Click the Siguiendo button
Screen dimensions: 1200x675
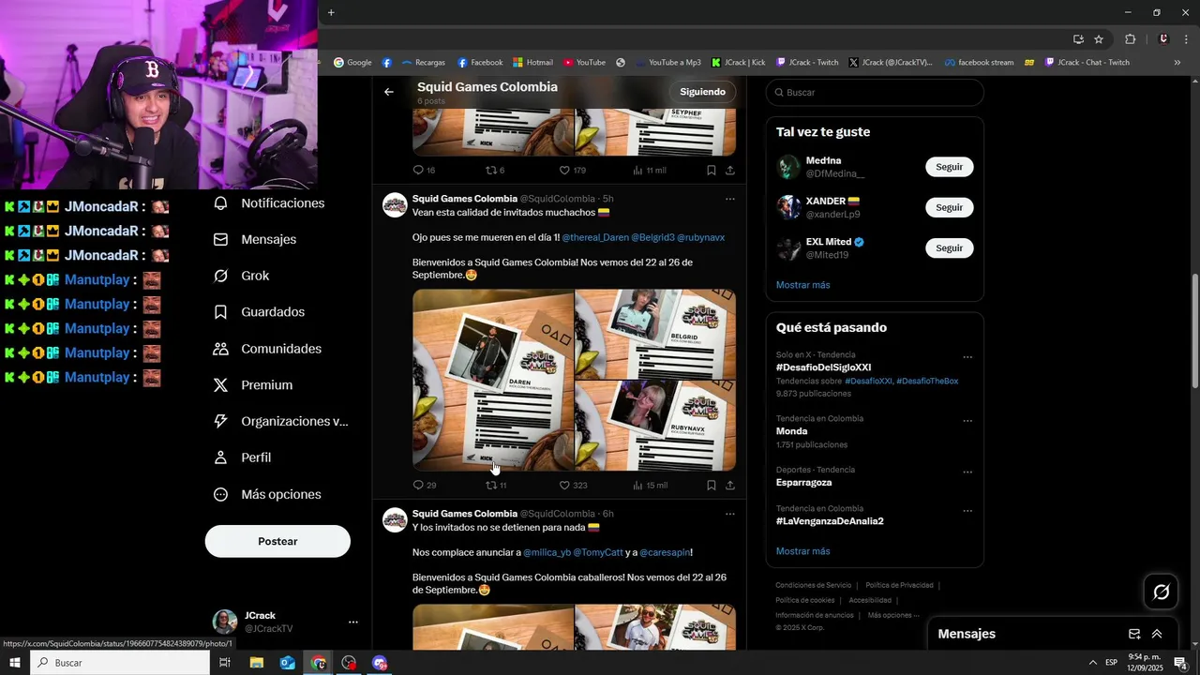click(x=703, y=92)
